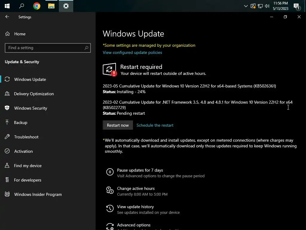Open clock showing 11:56 PM
The height and width of the screenshot is (230, 306).
[280, 6]
